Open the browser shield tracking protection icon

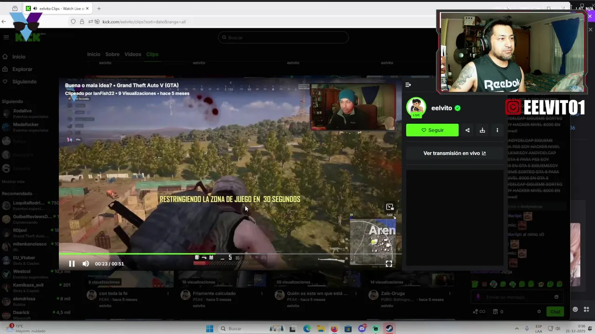coord(73,22)
